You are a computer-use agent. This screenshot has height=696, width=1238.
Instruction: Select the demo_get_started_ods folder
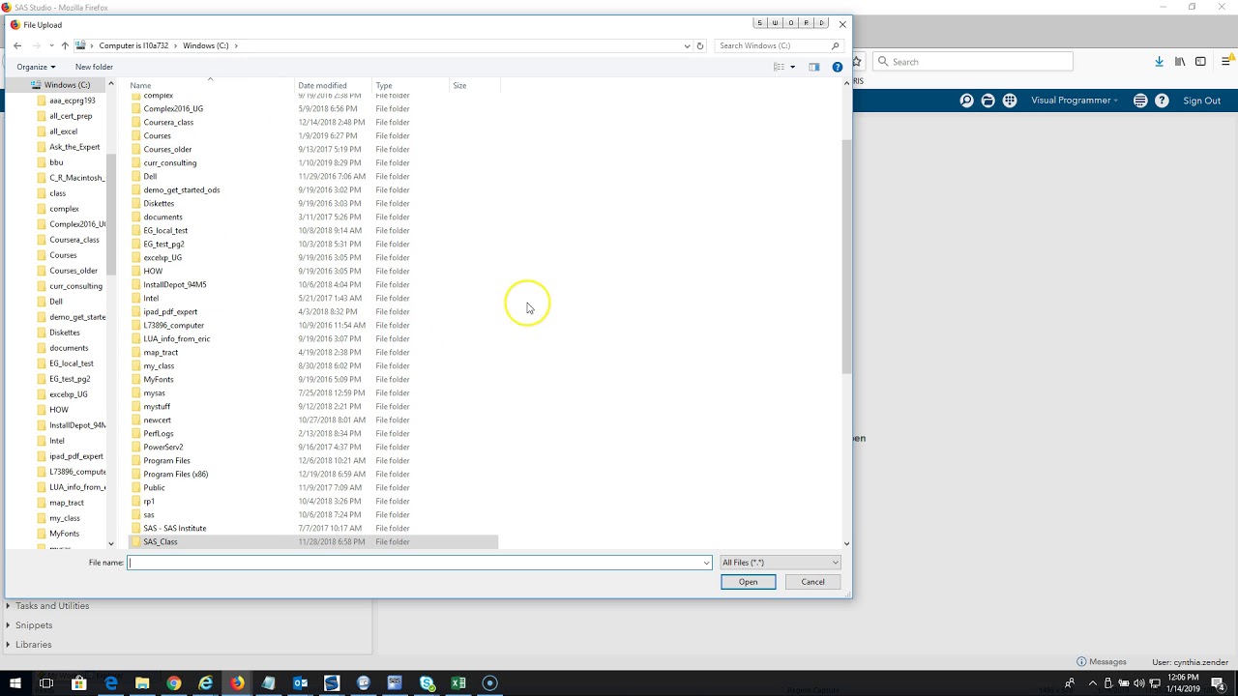click(313, 190)
